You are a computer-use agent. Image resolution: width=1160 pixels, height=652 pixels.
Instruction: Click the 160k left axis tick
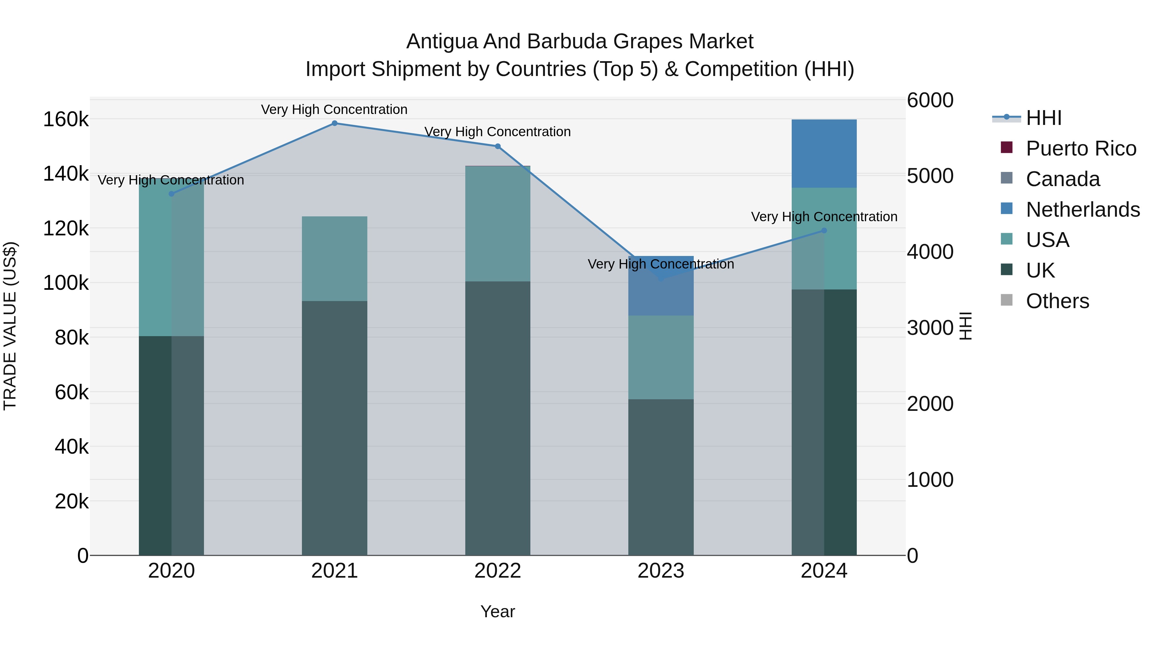point(66,120)
